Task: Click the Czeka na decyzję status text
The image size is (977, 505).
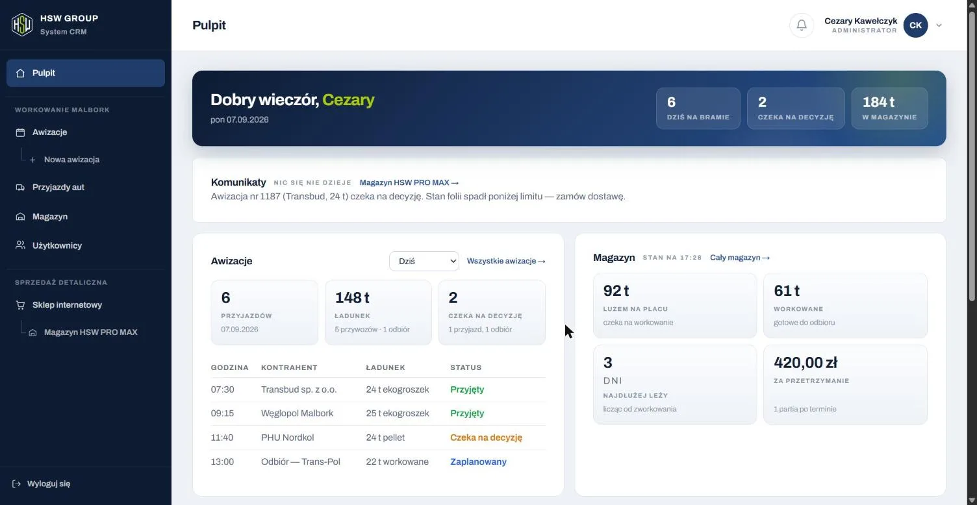Action: pyautogui.click(x=486, y=437)
